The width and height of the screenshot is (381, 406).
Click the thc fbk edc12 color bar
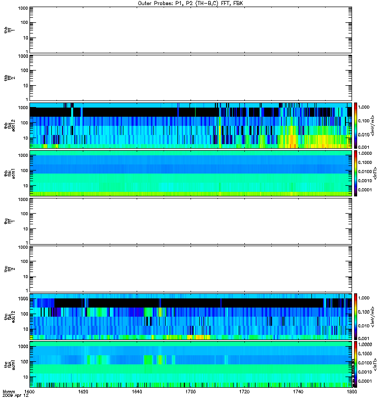356,316
